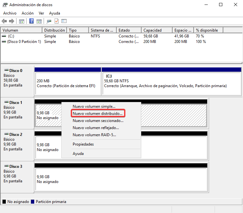243x213 pixels.
Task: Open Propiedades from the context menu
Action: click(83, 144)
